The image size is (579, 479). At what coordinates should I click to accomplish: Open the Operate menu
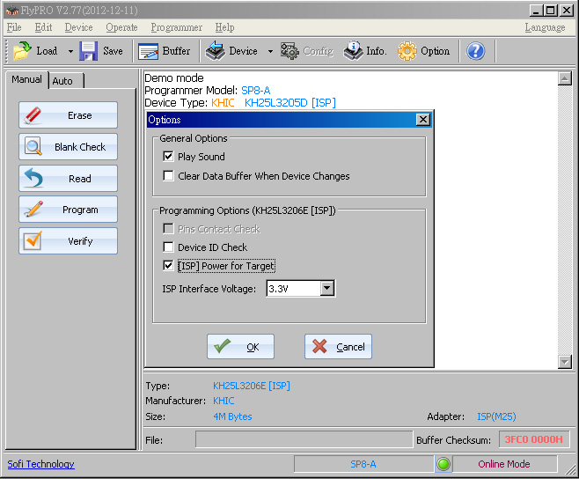pyautogui.click(x=121, y=27)
